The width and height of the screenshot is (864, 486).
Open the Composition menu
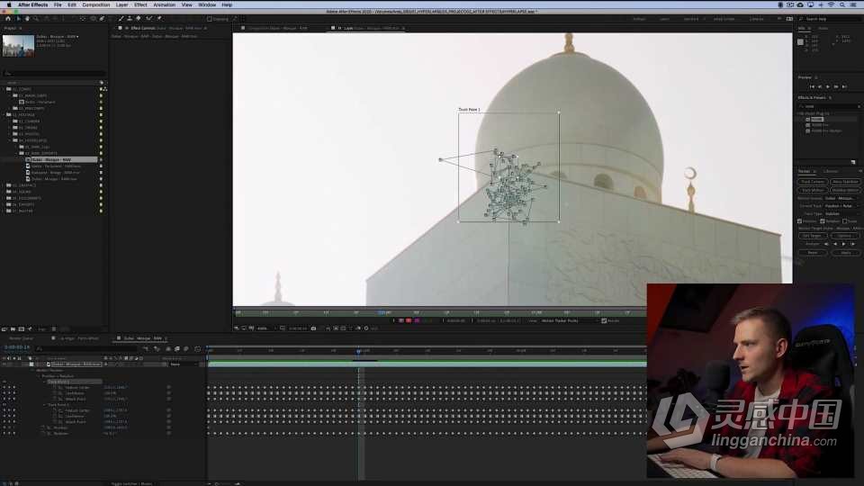96,4
